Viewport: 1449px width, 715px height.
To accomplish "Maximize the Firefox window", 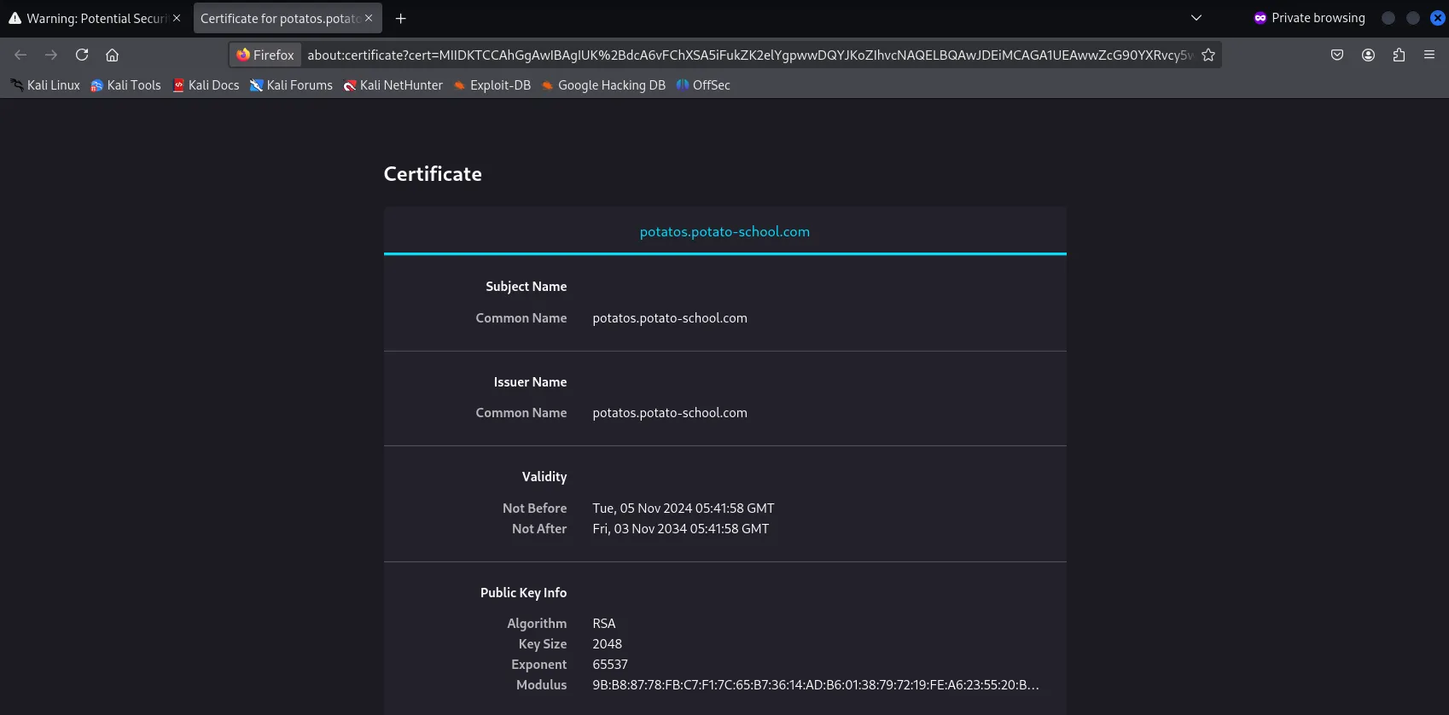I will tap(1413, 18).
